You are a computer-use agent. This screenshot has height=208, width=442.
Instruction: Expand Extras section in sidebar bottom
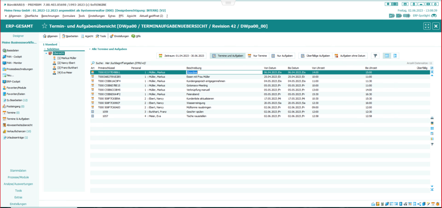18,197
